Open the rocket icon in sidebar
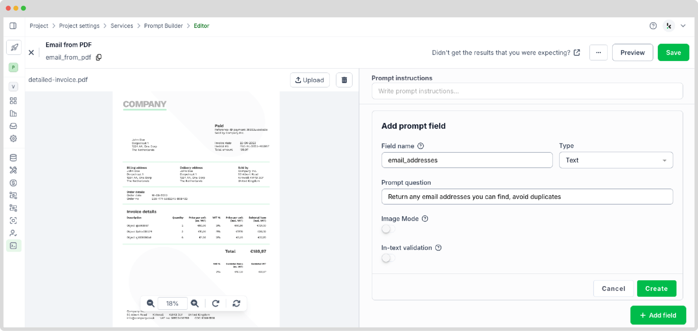The width and height of the screenshot is (698, 331). point(14,47)
